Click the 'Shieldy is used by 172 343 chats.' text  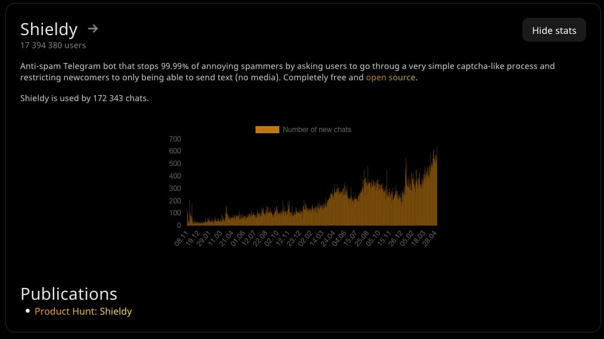coord(85,98)
